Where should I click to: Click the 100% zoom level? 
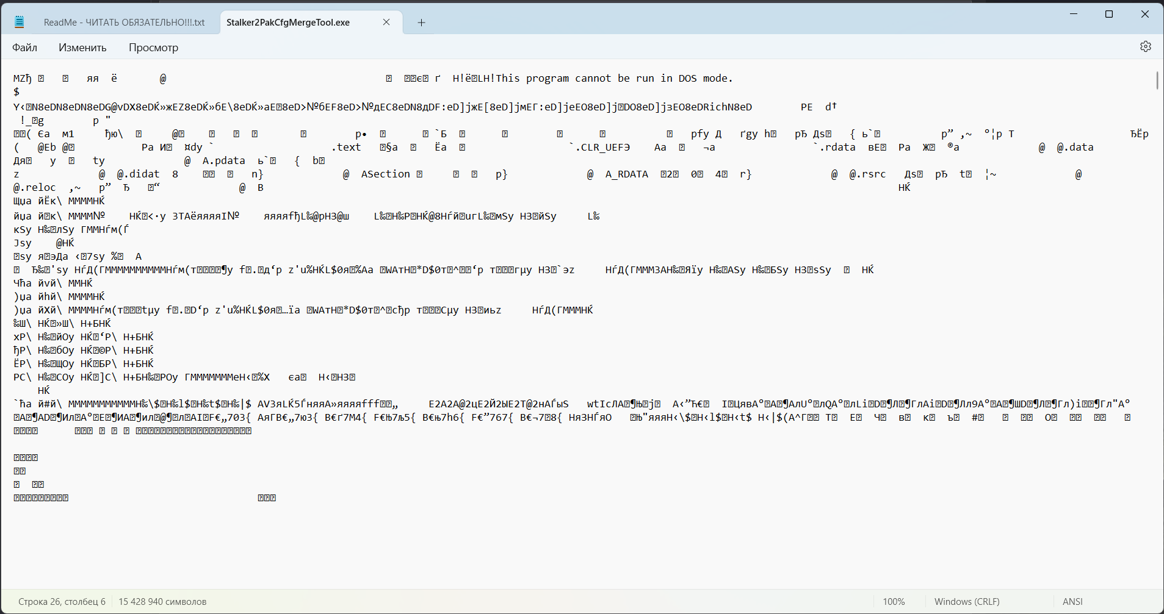(x=894, y=602)
